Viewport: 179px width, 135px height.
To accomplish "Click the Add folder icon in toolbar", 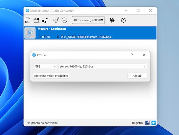I will tap(36, 20).
